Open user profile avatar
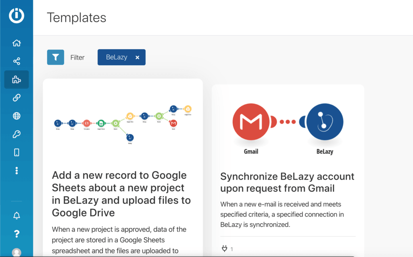The width and height of the screenshot is (413, 257). (x=17, y=252)
